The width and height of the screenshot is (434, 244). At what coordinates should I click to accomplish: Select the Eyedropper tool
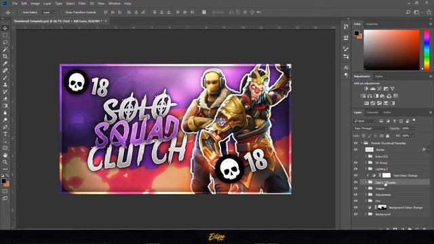[x=5, y=64]
